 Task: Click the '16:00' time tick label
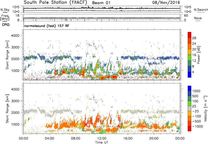click(128, 139)
